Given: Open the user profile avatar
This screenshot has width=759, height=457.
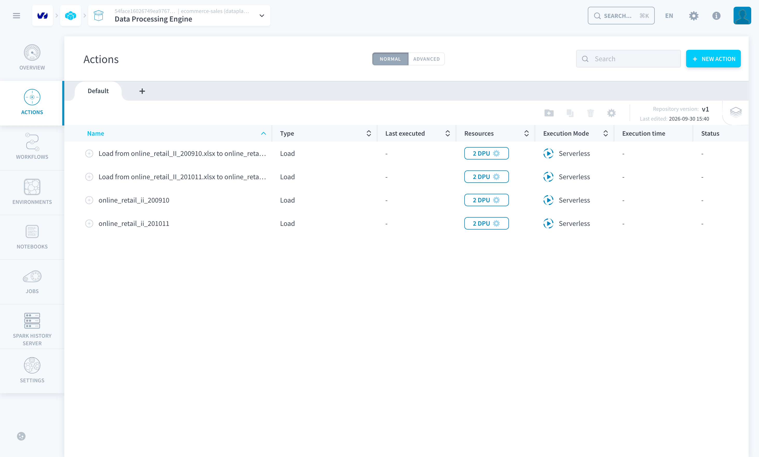Looking at the screenshot, I should [x=742, y=15].
